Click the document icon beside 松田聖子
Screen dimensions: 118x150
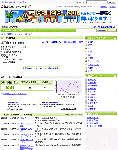pos(86,82)
